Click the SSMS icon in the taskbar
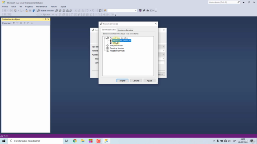 (106, 141)
